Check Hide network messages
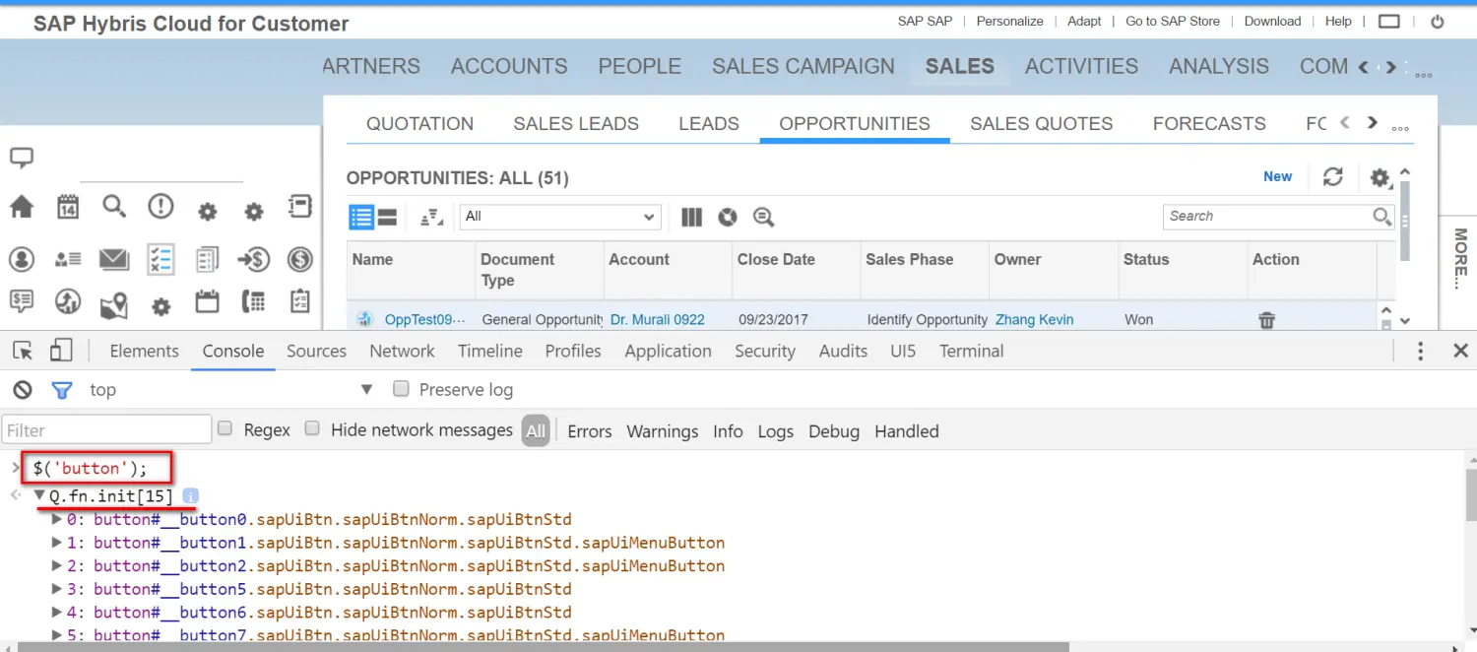 click(312, 428)
